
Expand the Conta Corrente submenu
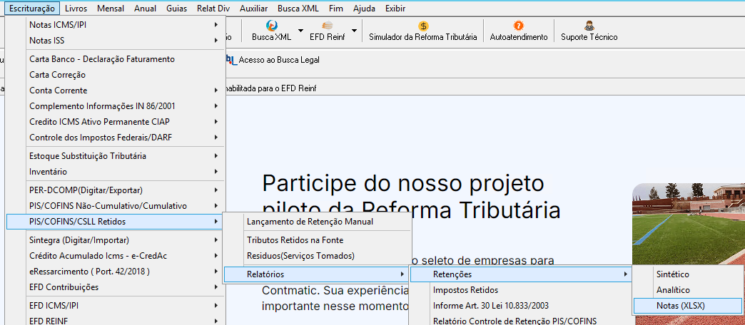(115, 91)
